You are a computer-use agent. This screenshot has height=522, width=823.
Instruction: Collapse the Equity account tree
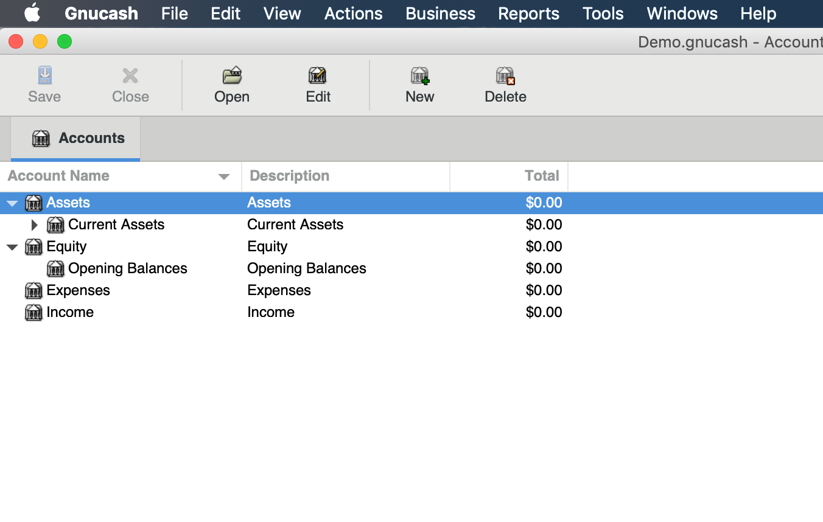pyautogui.click(x=12, y=247)
